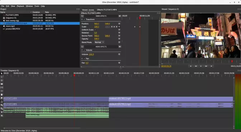The width and height of the screenshot is (241, 132).
Task: Add Scale keyframe with center diamond button
Action: pos(114,27)
